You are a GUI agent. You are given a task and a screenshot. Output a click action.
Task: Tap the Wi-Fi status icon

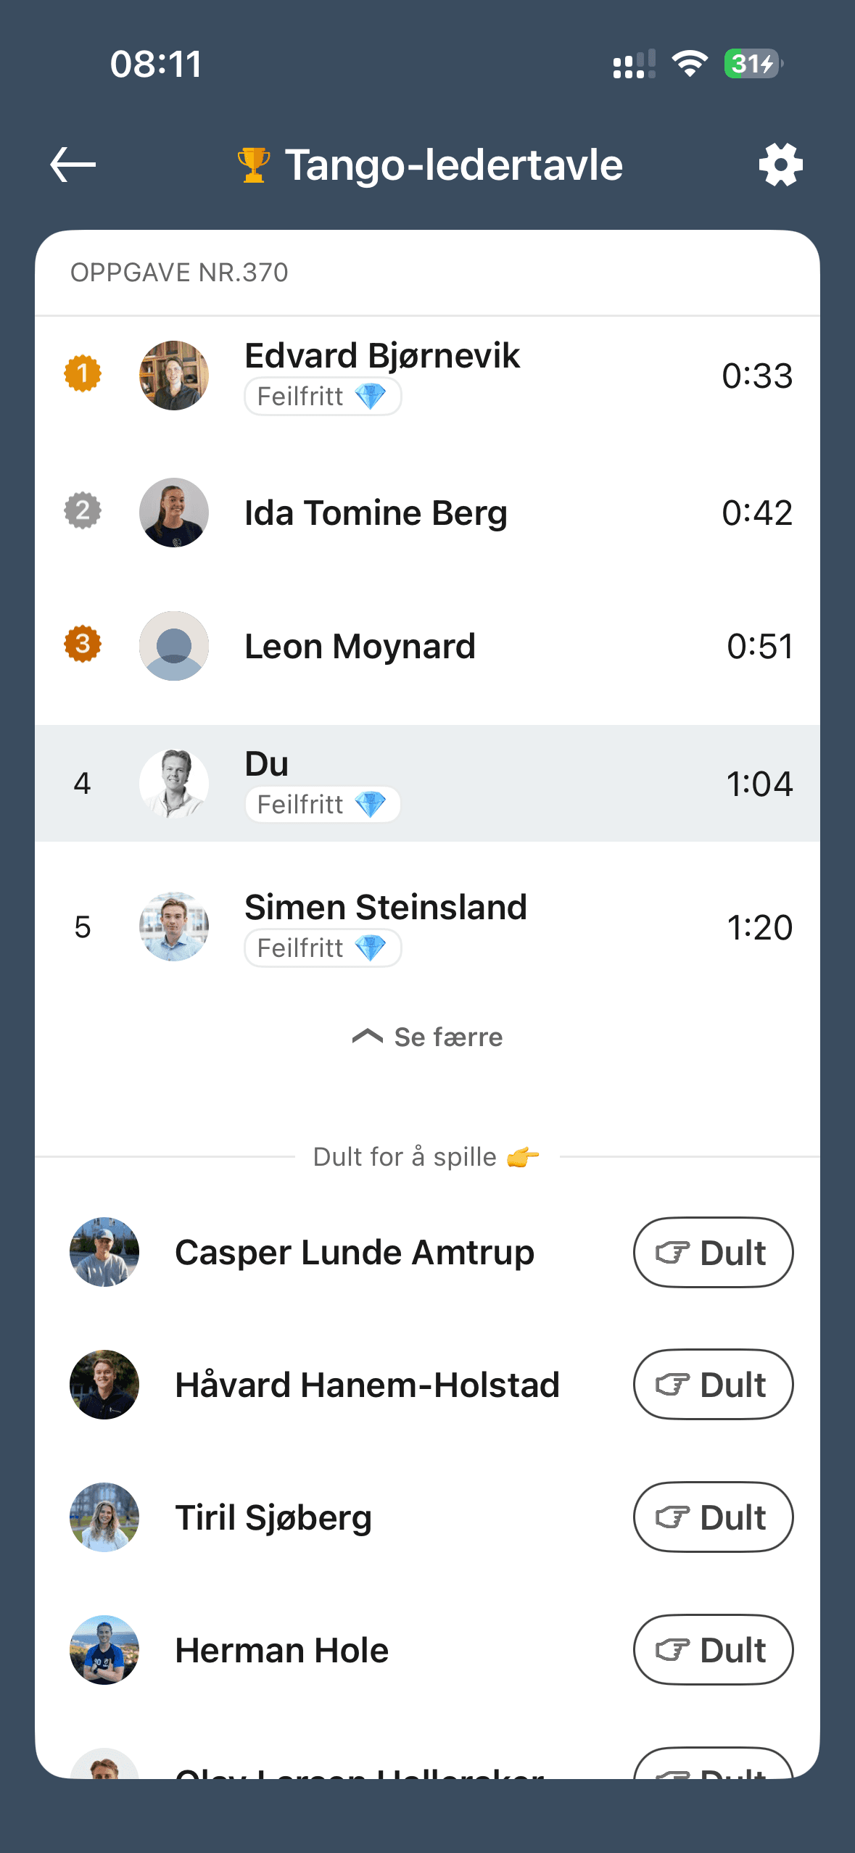(x=690, y=64)
